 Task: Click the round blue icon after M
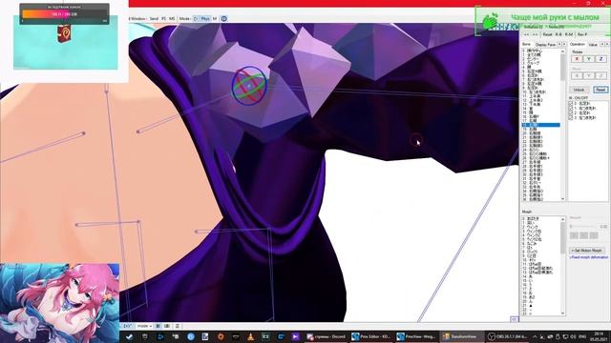pyautogui.click(x=224, y=19)
